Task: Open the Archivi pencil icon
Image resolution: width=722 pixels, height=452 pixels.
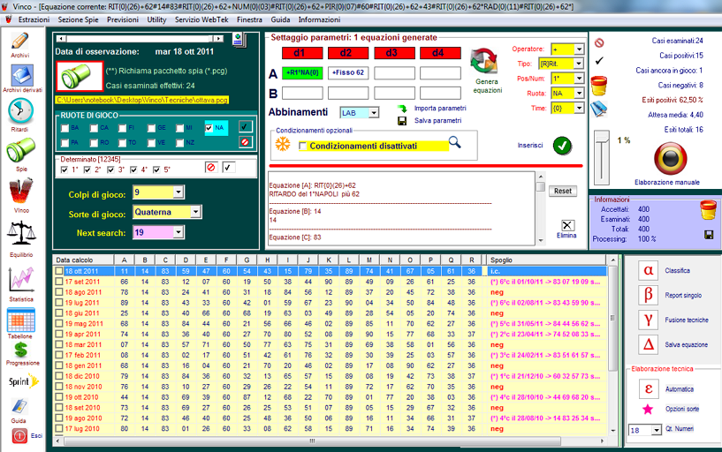Action: 19,41
